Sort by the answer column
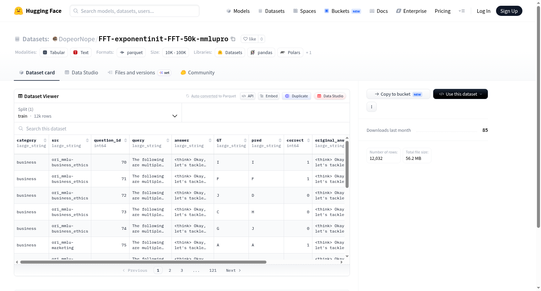541x291 pixels. (210, 140)
